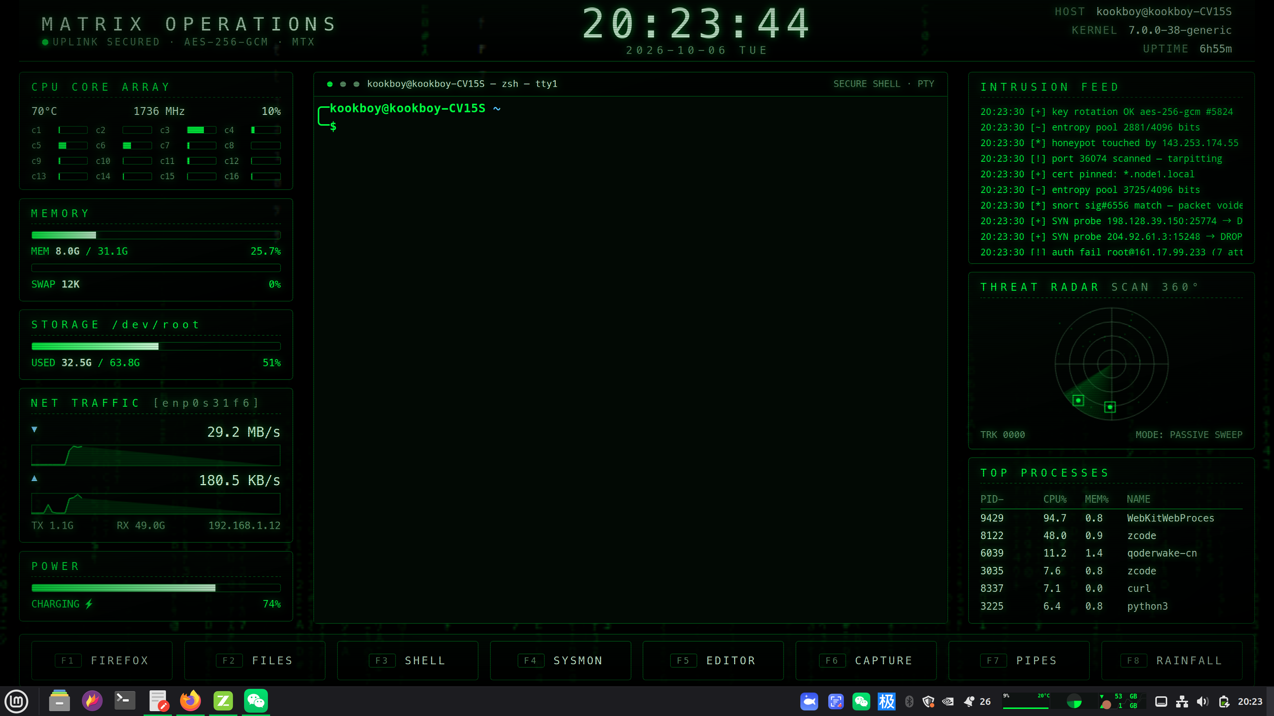This screenshot has width=1274, height=716.
Task: Select the python3 process row
Action: (x=1111, y=606)
